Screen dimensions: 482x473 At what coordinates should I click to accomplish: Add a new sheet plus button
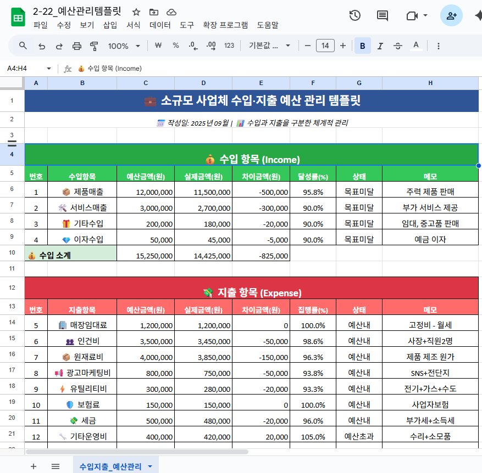(x=34, y=466)
